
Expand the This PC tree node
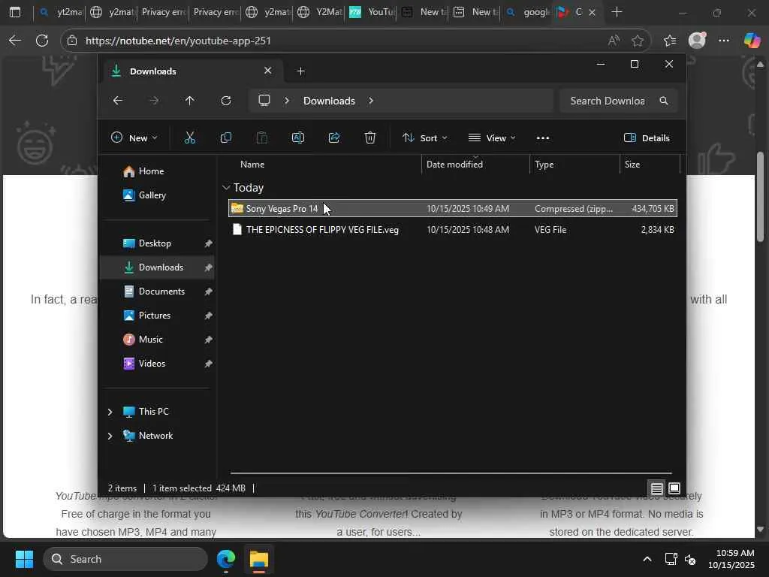tap(110, 412)
